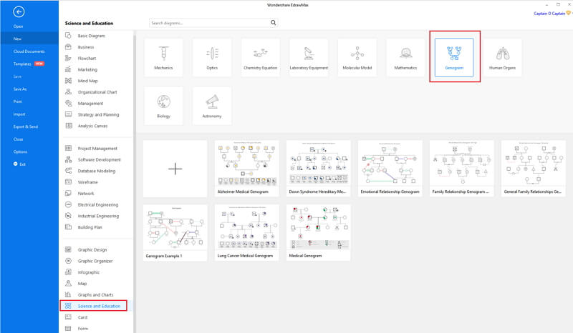Viewport: 573px width, 333px height.
Task: Open Genogram Example 1 template
Action: (x=175, y=233)
